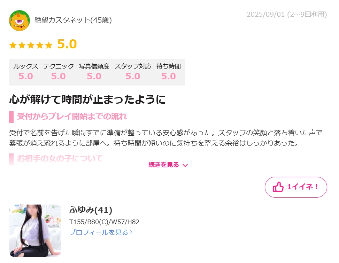Click the 待ち時間 5.0 score
This screenshot has height=263, width=339.
168,76
